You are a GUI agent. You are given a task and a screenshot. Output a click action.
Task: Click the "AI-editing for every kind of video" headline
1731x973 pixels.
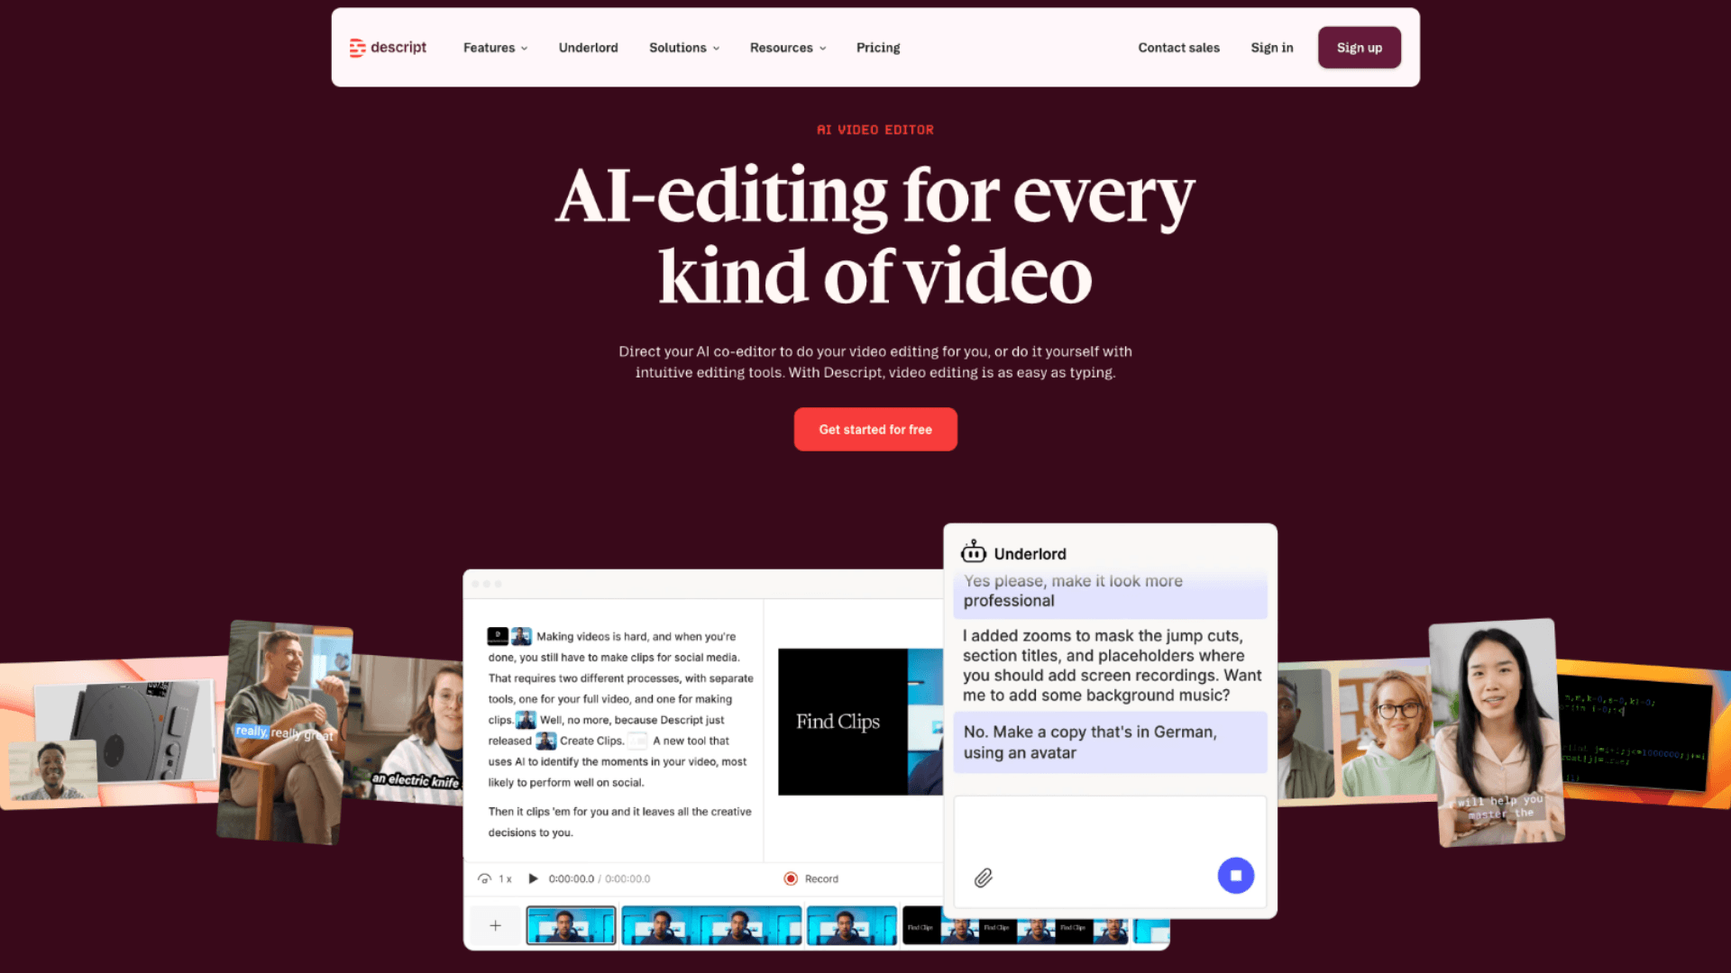tap(875, 235)
